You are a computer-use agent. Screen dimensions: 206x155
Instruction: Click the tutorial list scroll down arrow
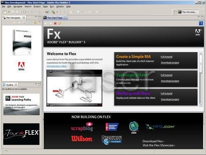point(201,105)
